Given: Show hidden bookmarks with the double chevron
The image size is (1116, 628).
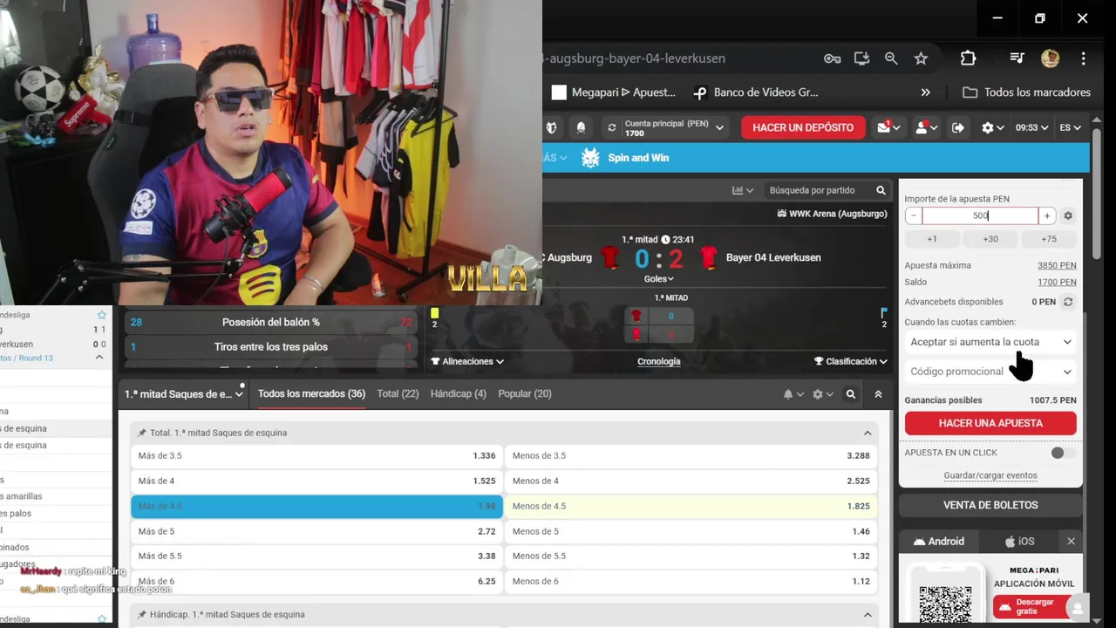Looking at the screenshot, I should (925, 92).
